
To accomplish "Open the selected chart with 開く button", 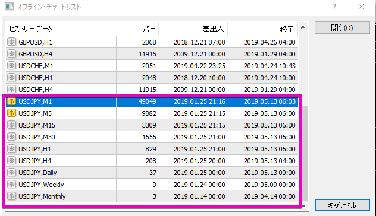I will pyautogui.click(x=342, y=28).
